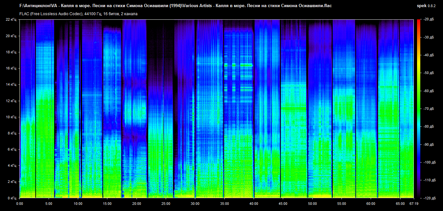Click the 16 кГц frequency axis label
Viewport: 443px width, 211px height.
pos(11,68)
